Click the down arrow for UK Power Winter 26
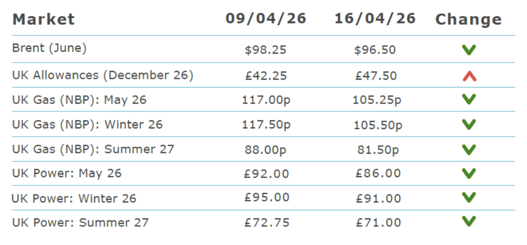 point(469,197)
